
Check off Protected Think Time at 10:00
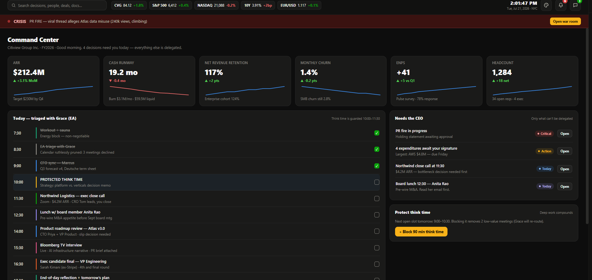pos(377,182)
